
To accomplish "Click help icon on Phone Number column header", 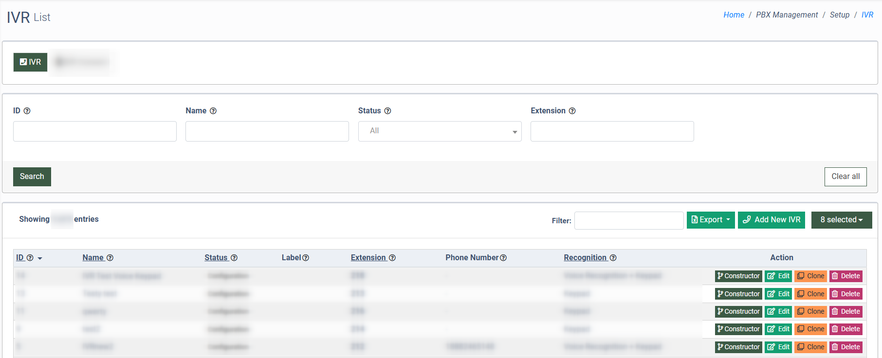I will [x=503, y=258].
